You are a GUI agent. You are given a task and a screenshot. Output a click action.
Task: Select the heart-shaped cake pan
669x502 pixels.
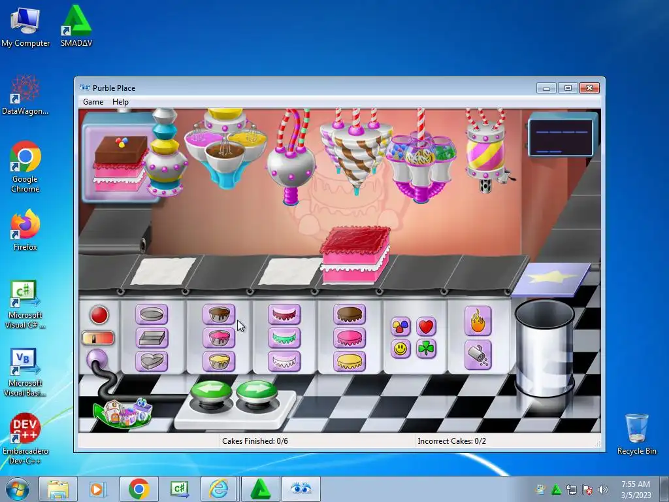152,361
